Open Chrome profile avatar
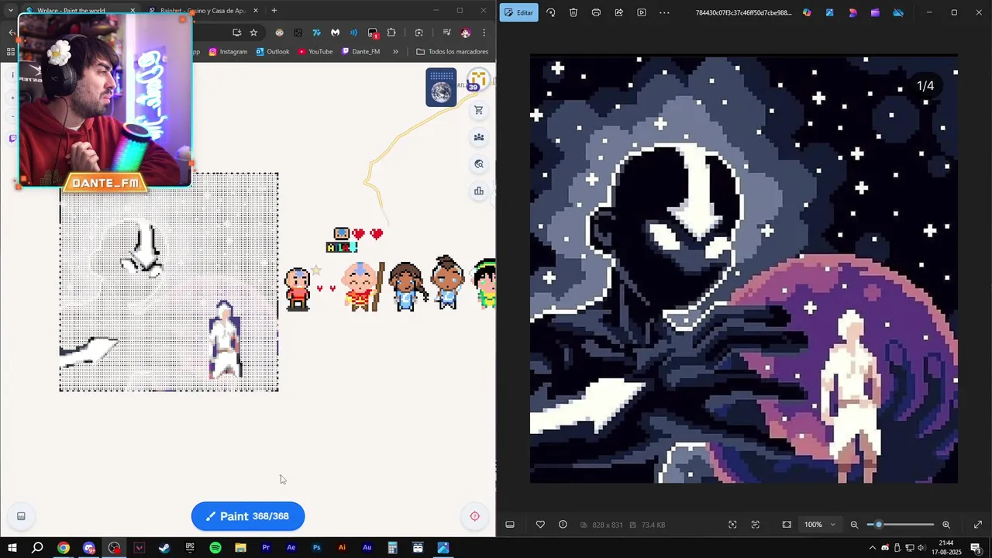 pos(465,33)
